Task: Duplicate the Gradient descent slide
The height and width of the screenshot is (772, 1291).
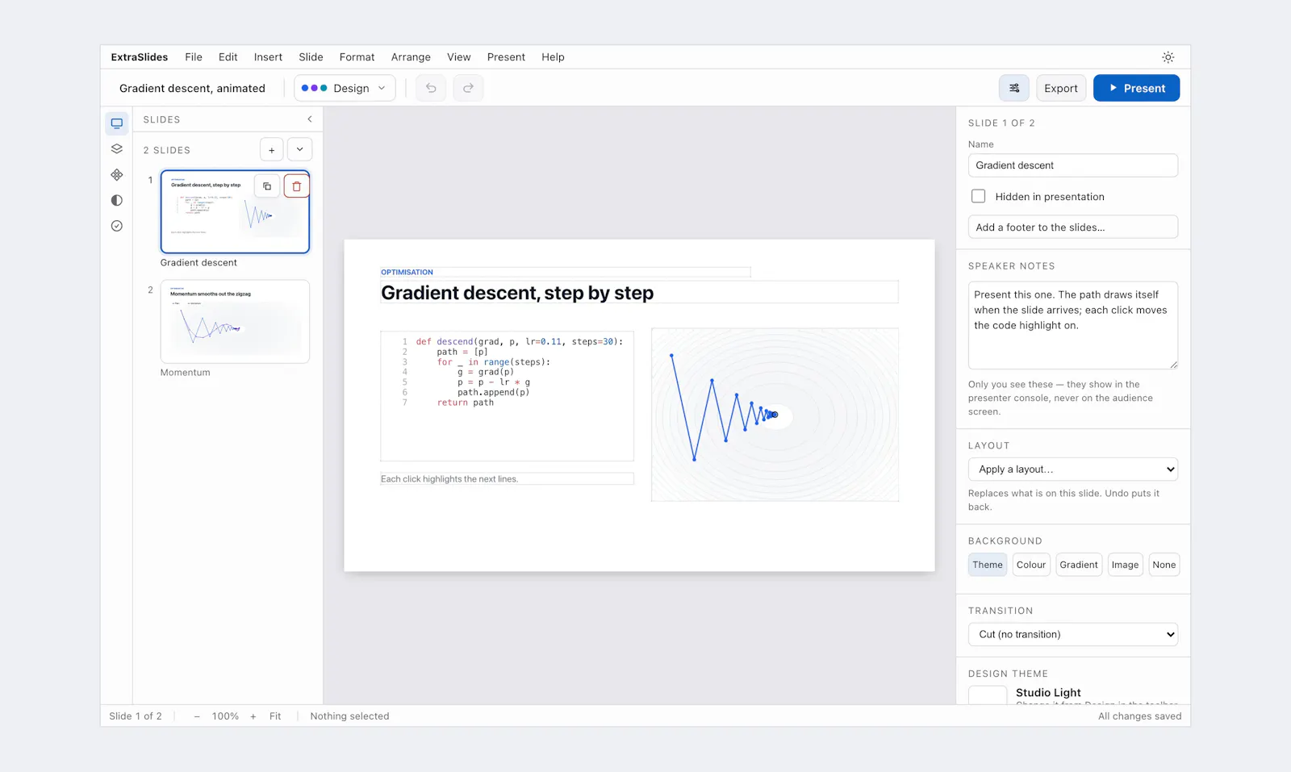Action: pos(267,186)
